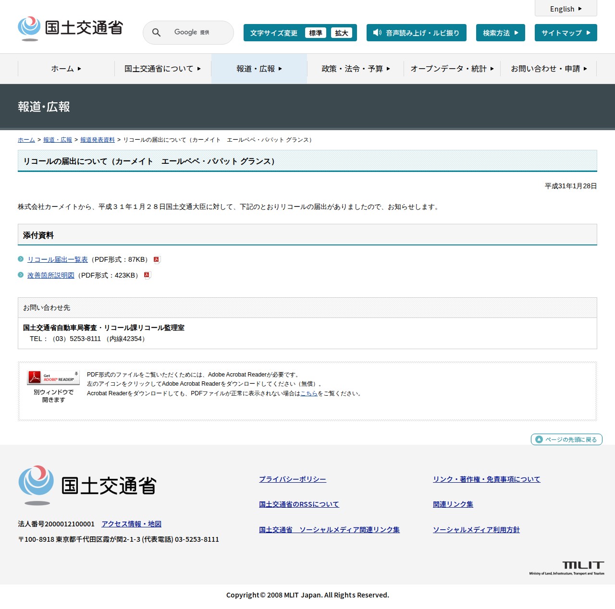
Task: Open the 検索方法 page
Action: (501, 33)
